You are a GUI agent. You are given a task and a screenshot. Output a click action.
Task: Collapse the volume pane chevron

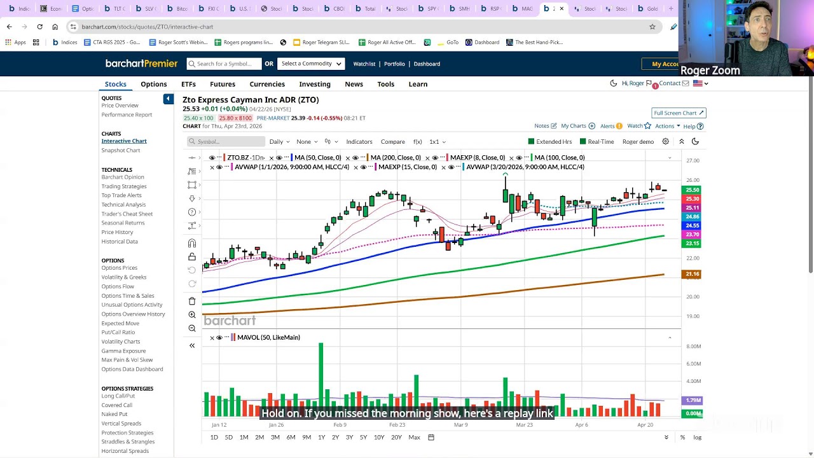point(669,338)
